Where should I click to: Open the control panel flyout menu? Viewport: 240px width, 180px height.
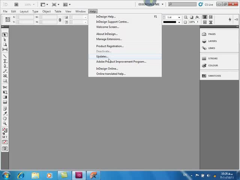(x=236, y=19)
